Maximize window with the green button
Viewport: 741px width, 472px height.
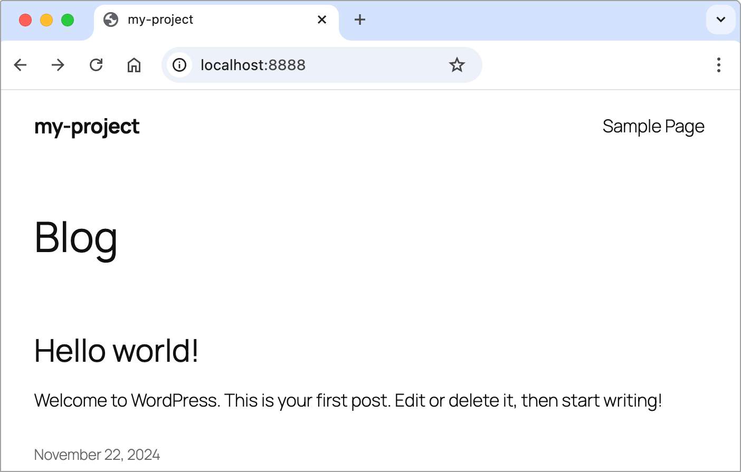pyautogui.click(x=68, y=20)
